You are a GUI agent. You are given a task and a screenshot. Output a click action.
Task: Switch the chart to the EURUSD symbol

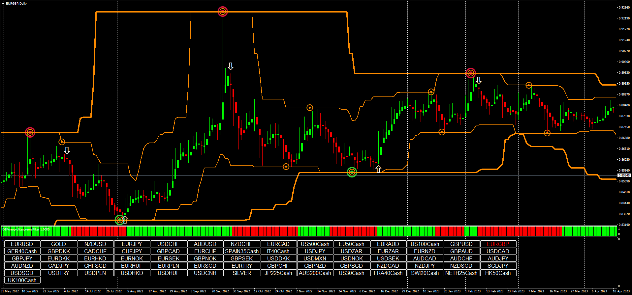[x=22, y=244]
